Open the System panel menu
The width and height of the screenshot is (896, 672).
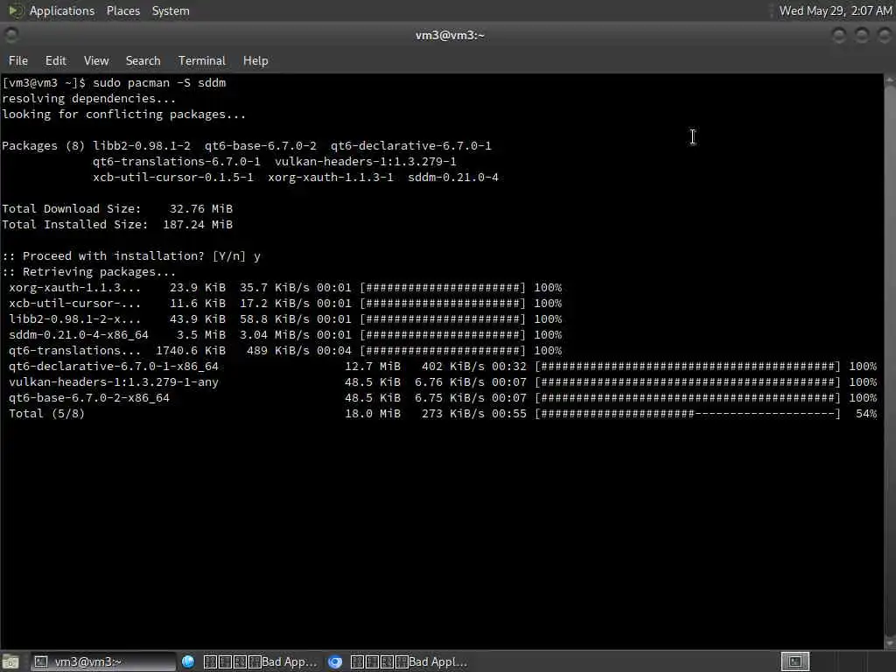pyautogui.click(x=171, y=10)
